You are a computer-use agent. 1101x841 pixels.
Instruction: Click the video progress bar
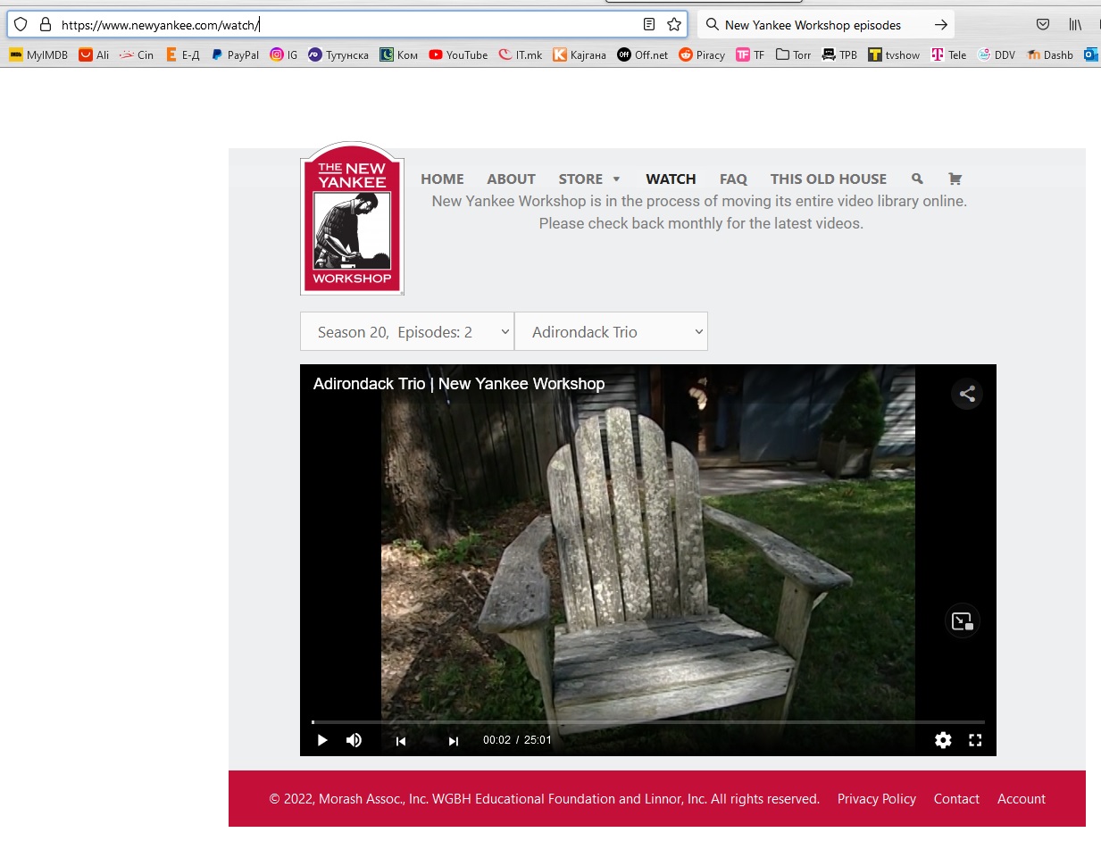pos(648,721)
